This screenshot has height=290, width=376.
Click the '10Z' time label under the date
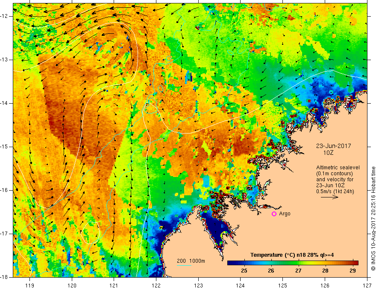tap(328, 153)
